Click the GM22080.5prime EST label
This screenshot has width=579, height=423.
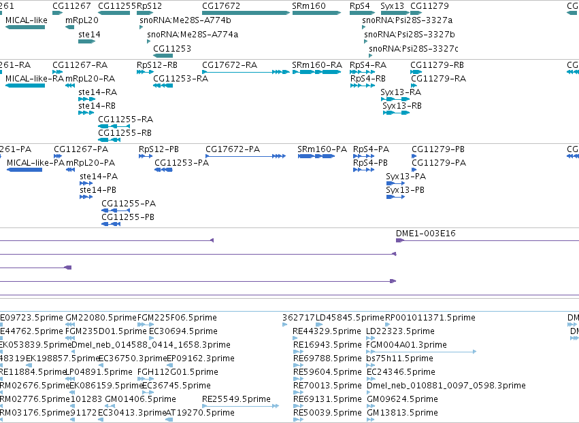pyautogui.click(x=101, y=317)
